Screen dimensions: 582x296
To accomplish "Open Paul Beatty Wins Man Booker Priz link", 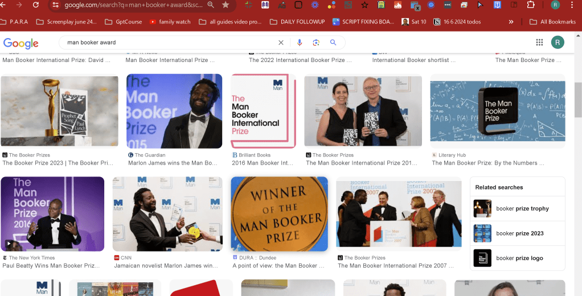I will pyautogui.click(x=51, y=266).
